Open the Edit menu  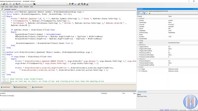3,7
